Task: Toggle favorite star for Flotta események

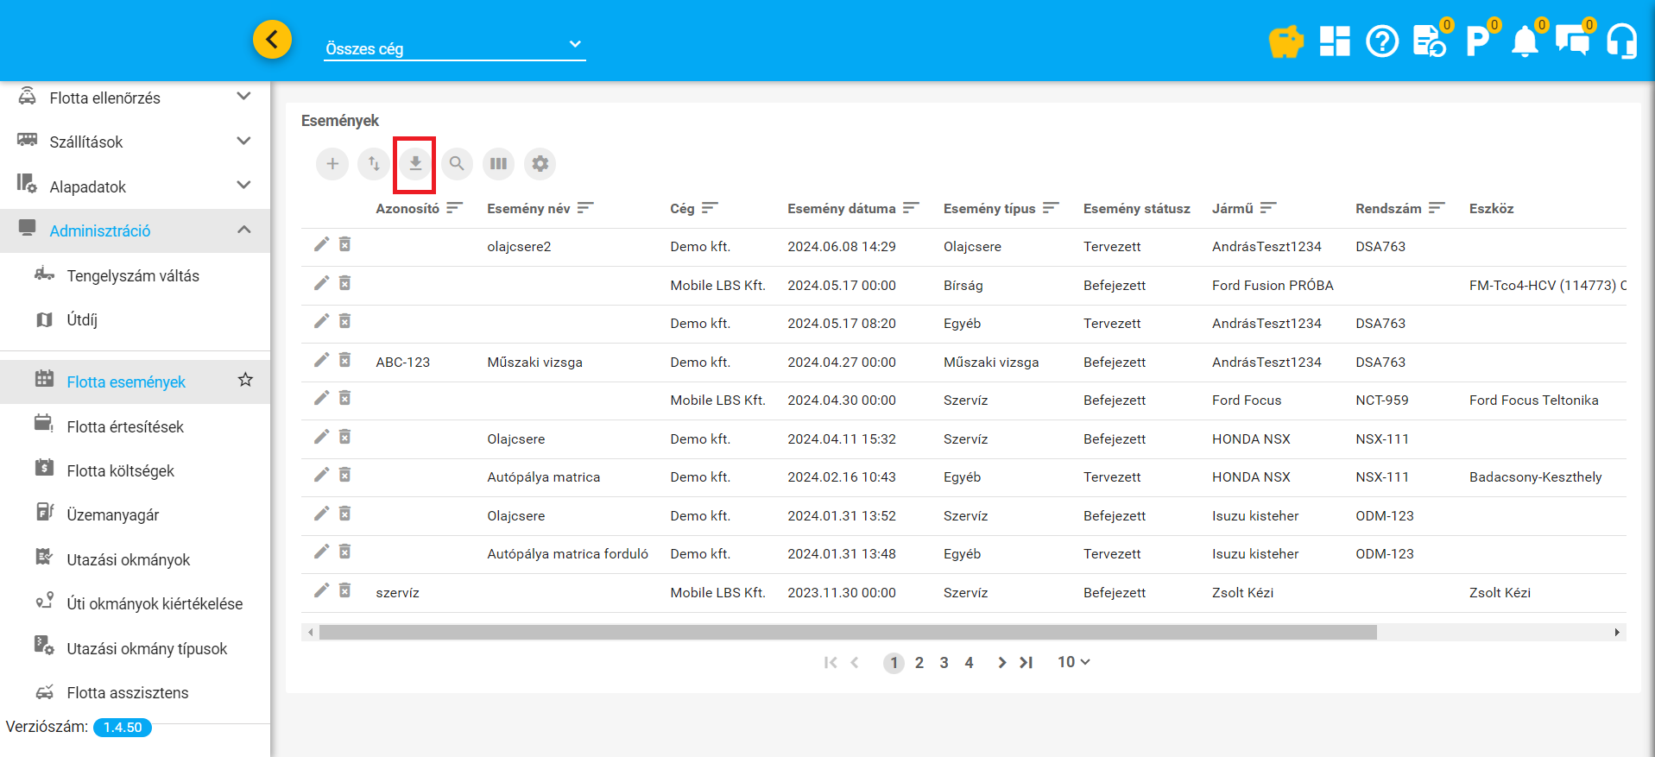Action: (245, 380)
